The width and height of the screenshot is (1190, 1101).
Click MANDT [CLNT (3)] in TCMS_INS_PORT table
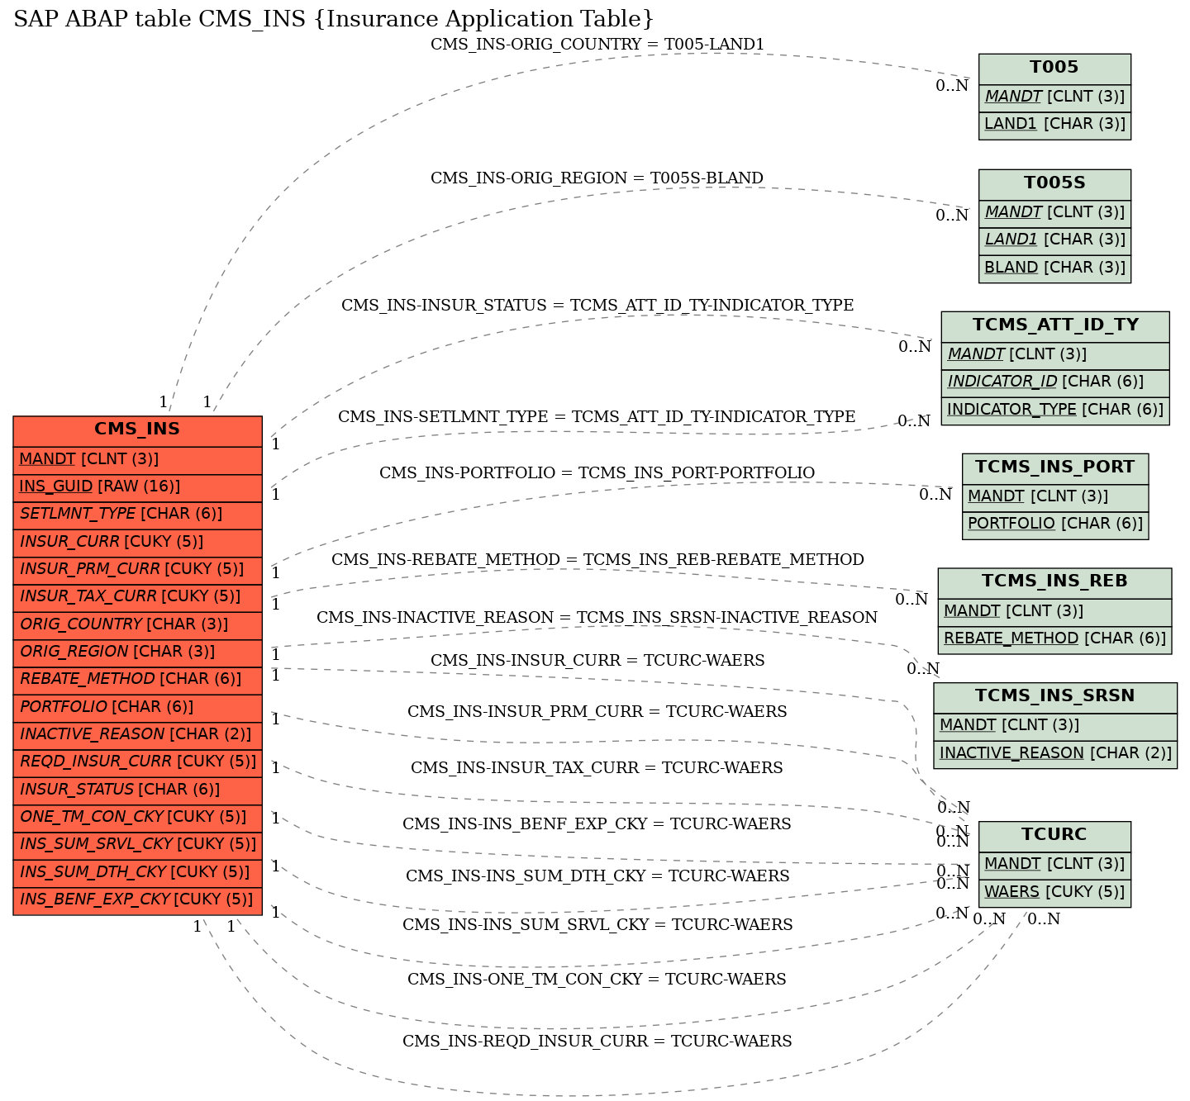coord(1055,497)
